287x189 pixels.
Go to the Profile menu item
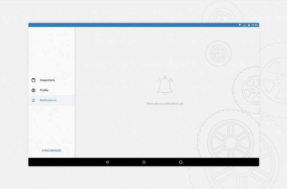pyautogui.click(x=44, y=90)
